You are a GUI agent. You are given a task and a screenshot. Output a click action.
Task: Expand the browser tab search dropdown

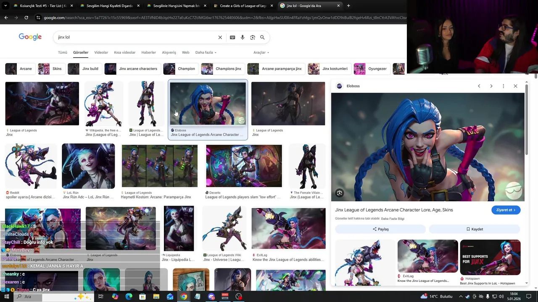click(5, 6)
